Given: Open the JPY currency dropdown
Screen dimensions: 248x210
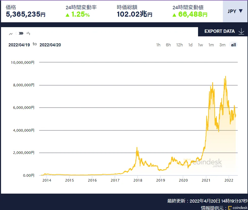Looking at the screenshot, I should pos(235,11).
